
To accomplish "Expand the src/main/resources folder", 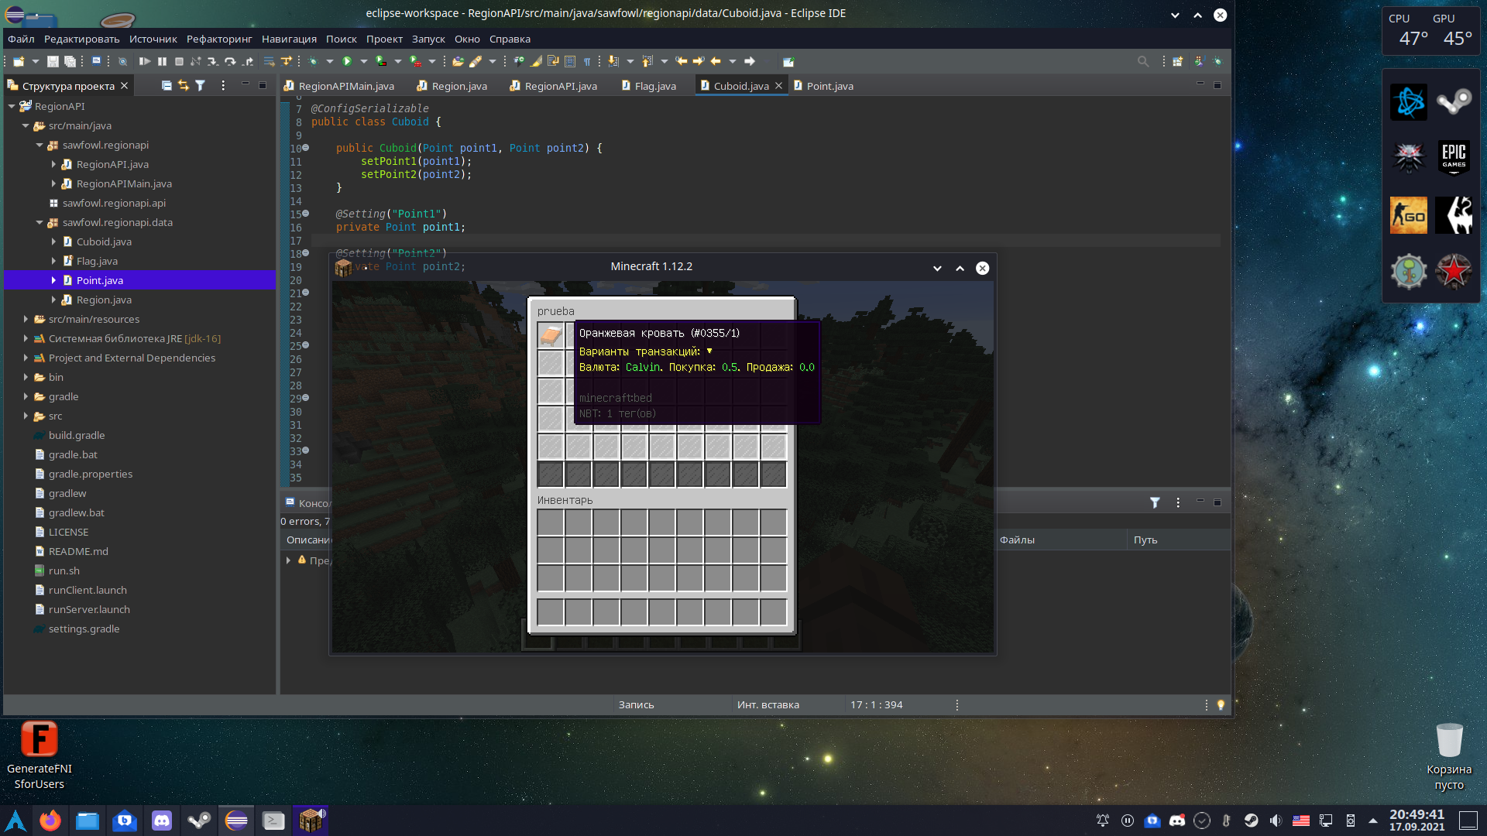I will pyautogui.click(x=26, y=319).
